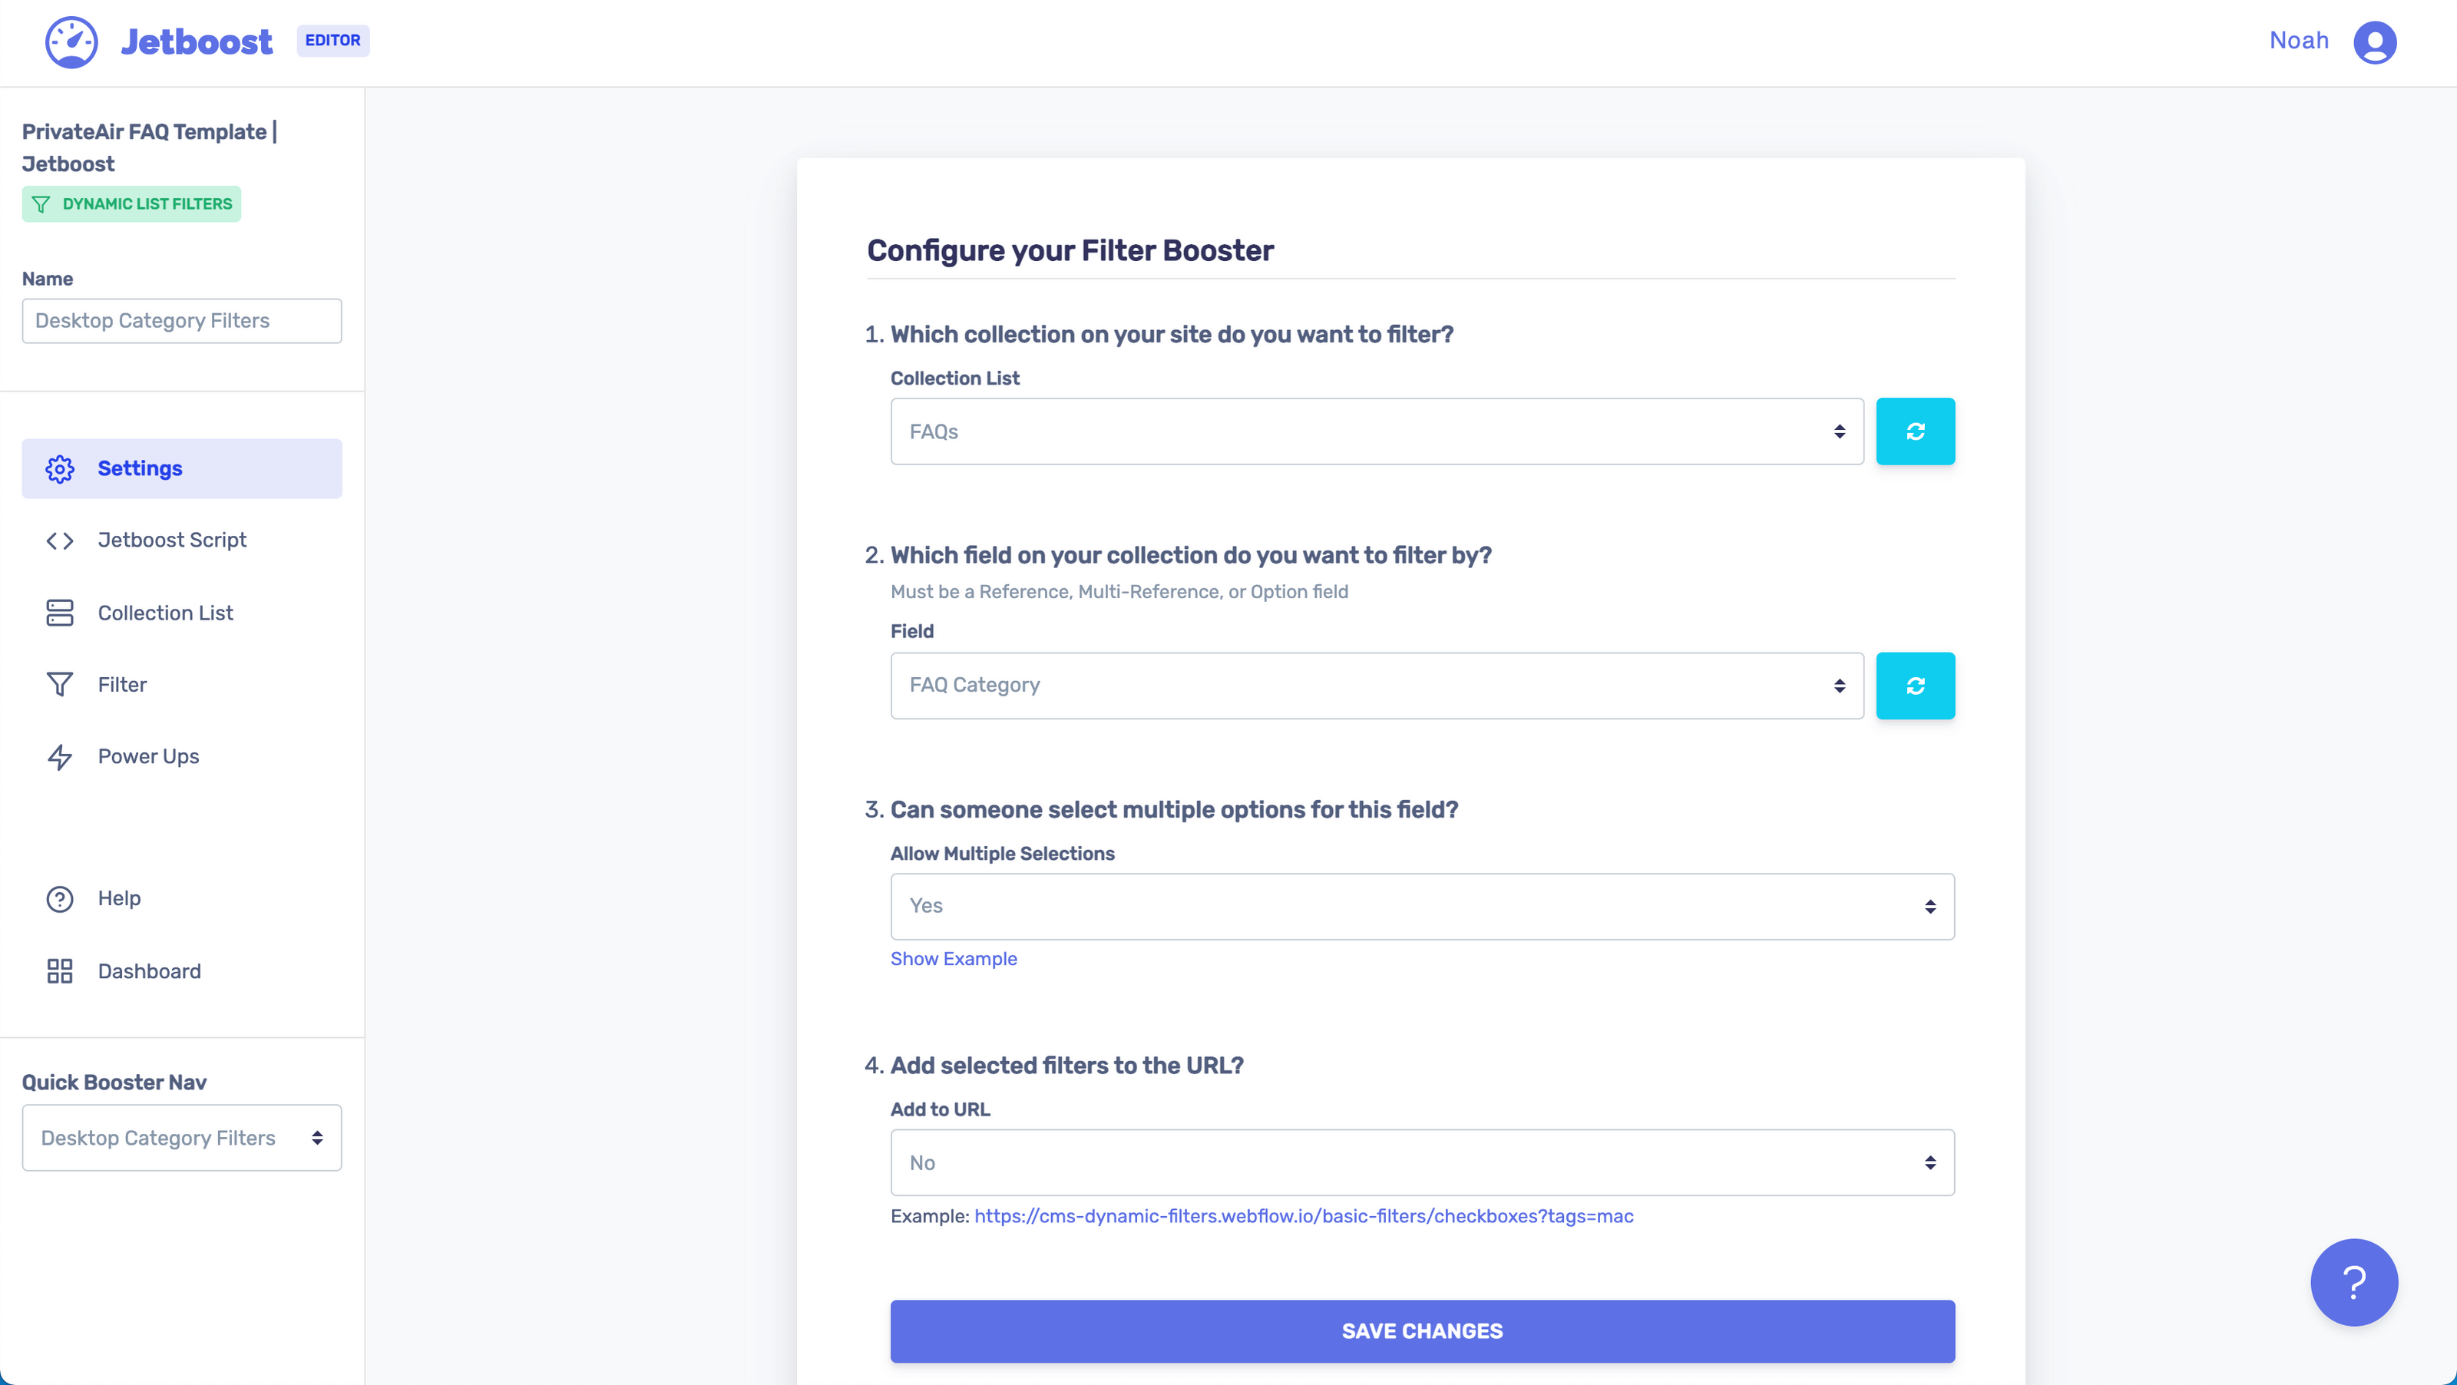Open the Collection List FAQs dropdown
The image size is (2457, 1385).
1375,431
